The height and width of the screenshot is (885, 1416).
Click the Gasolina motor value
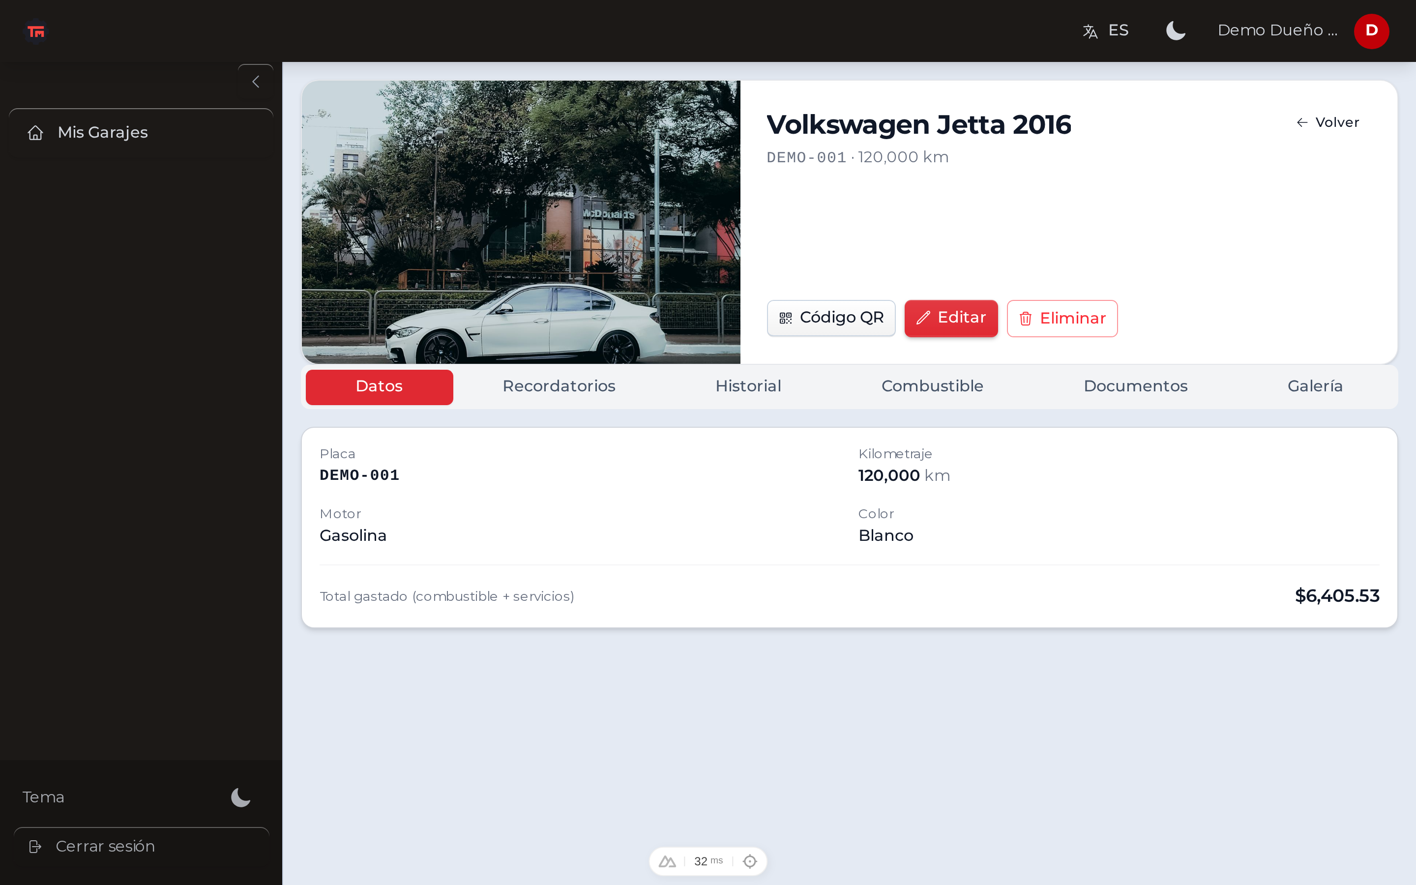pyautogui.click(x=353, y=535)
